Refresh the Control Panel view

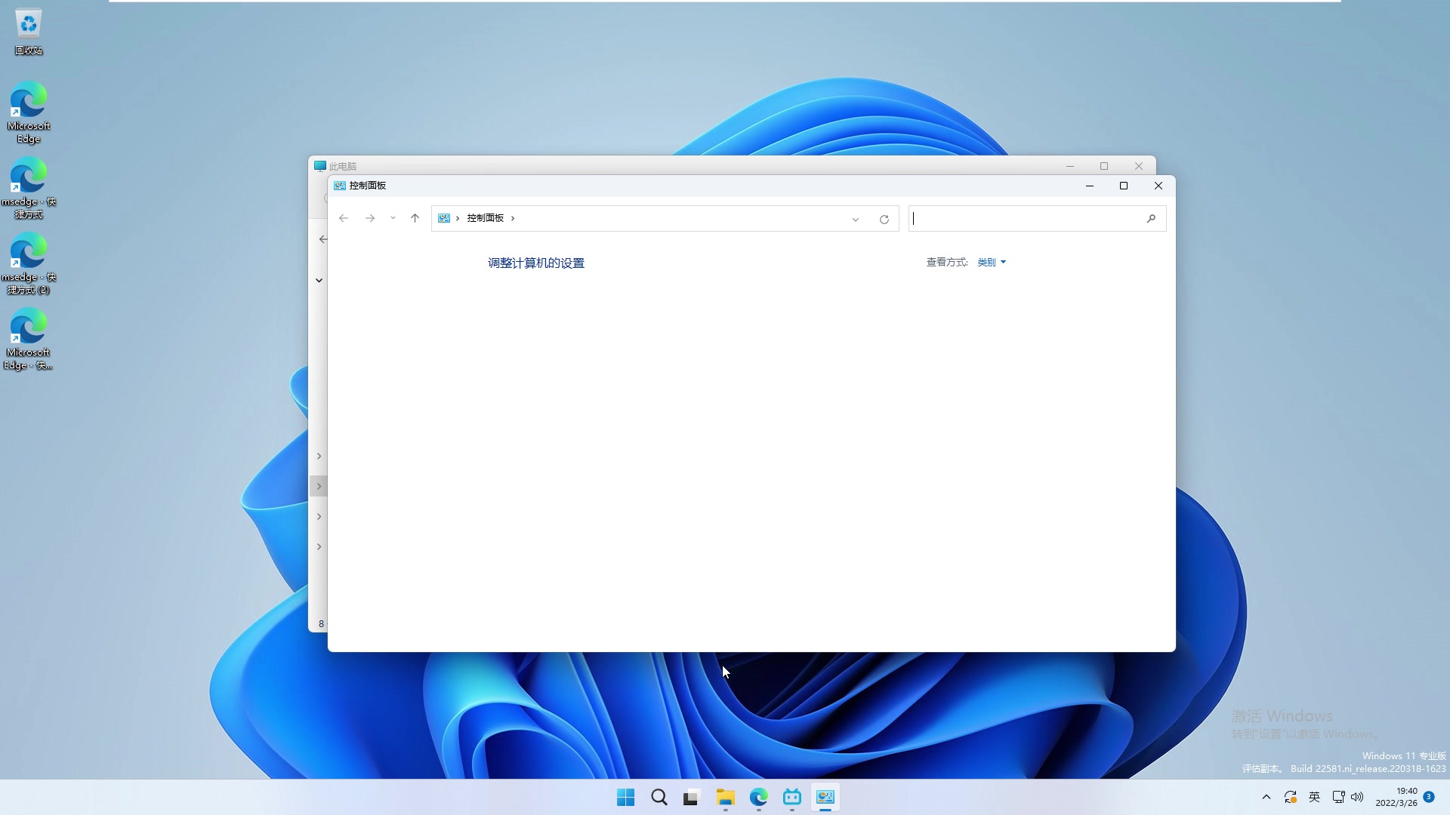click(884, 219)
